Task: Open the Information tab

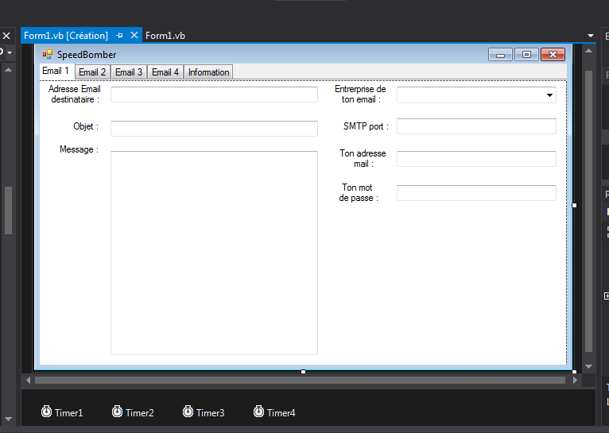Action: pyautogui.click(x=208, y=72)
